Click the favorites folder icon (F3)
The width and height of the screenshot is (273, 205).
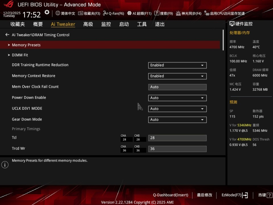point(80,13)
